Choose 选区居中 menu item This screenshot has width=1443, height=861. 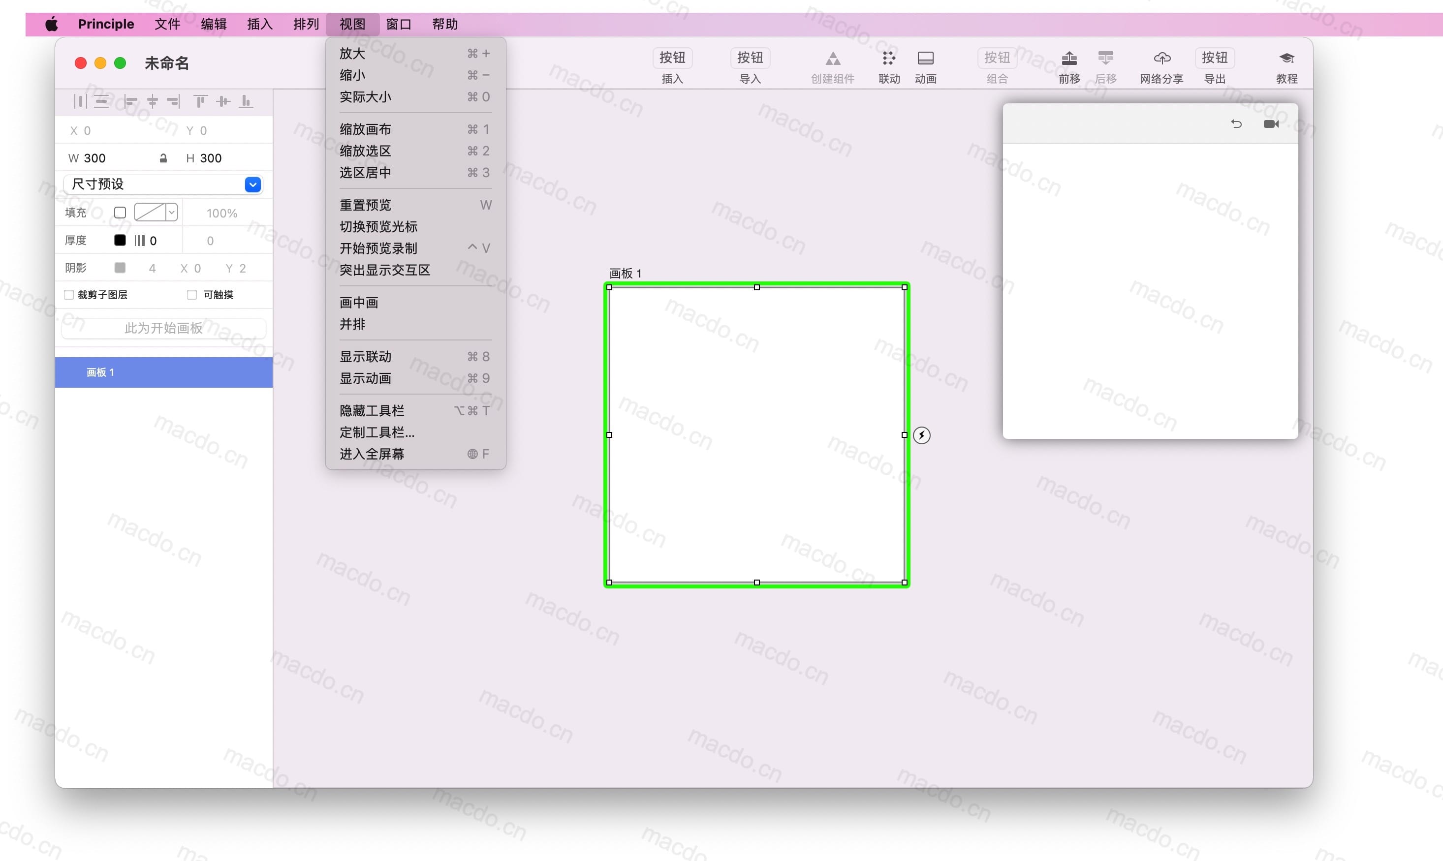[x=415, y=173]
